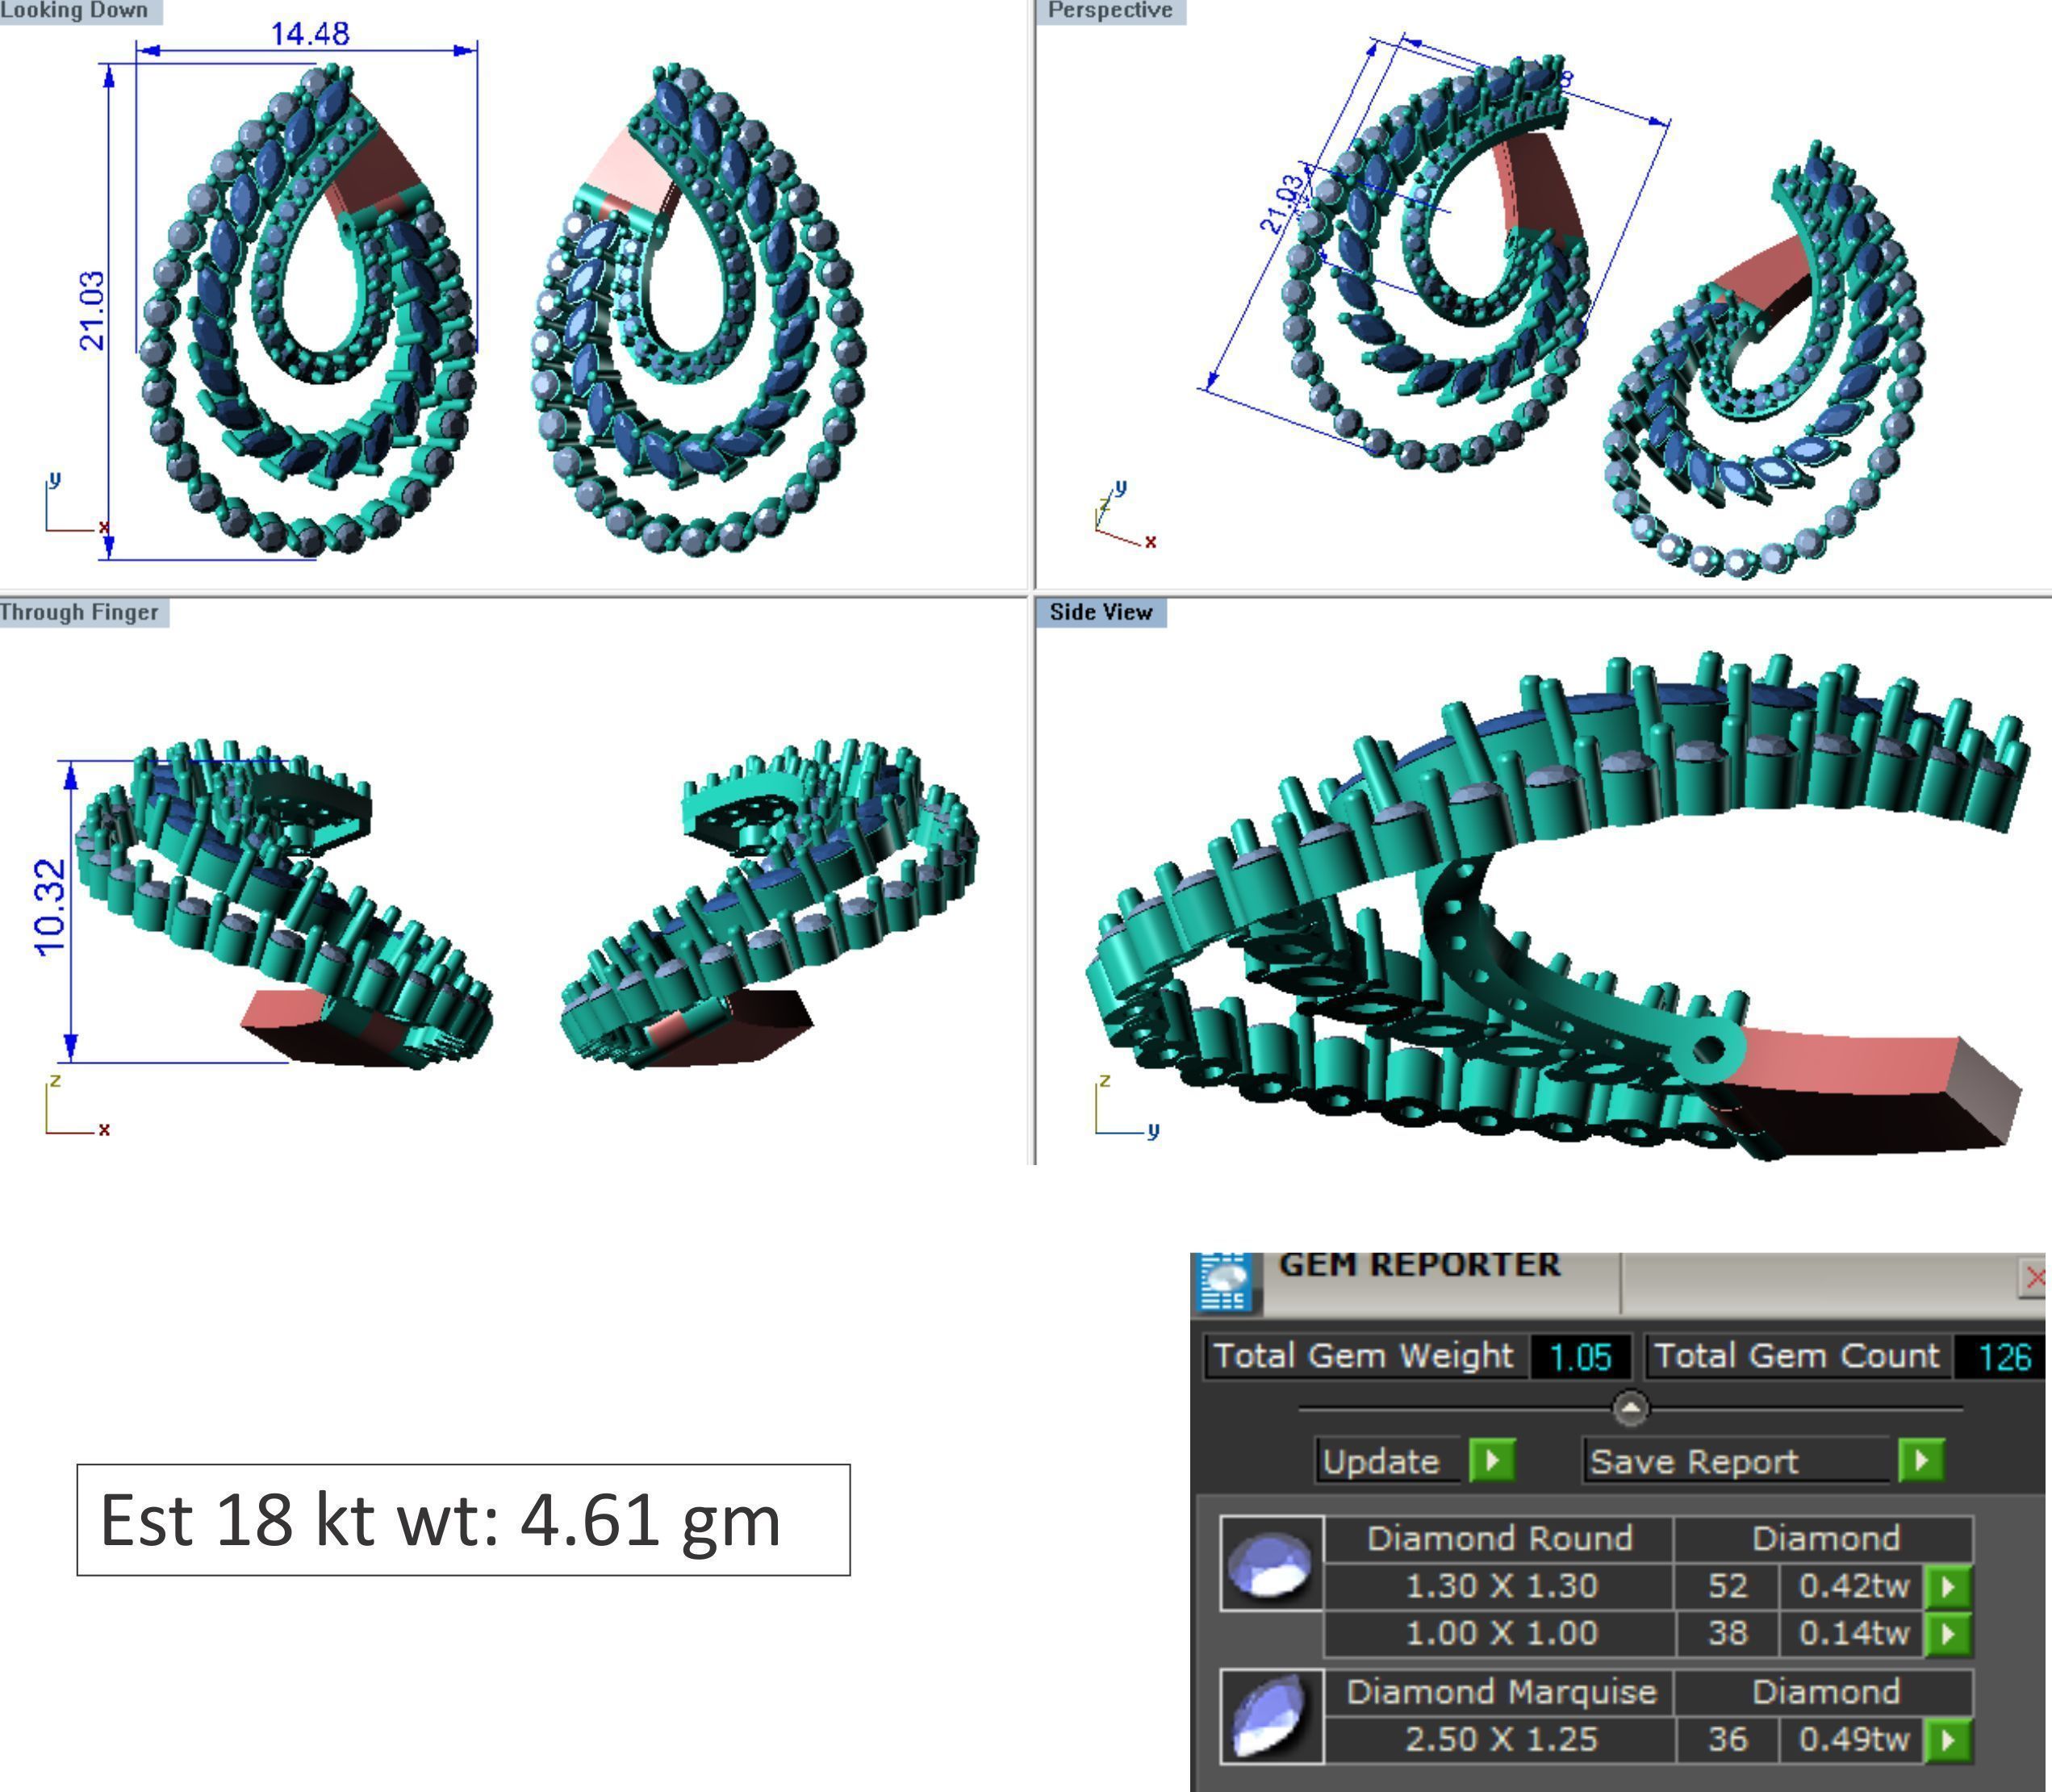Click the Est 18 kt wt text box
The image size is (2052, 1792).
pyautogui.click(x=463, y=1519)
